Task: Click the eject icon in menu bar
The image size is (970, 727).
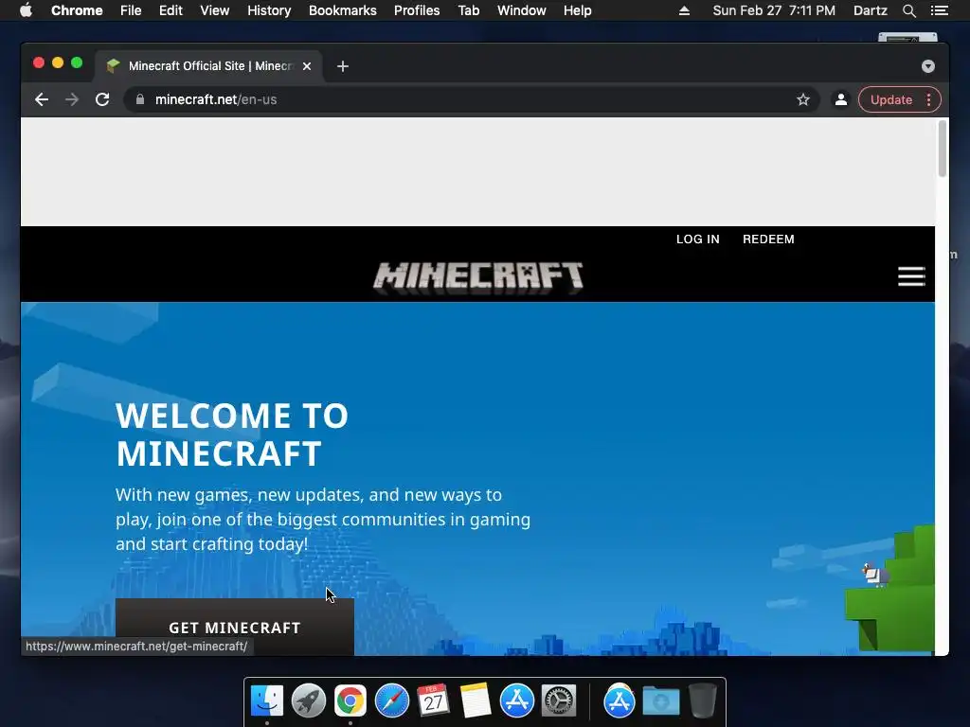Action: pos(684,10)
